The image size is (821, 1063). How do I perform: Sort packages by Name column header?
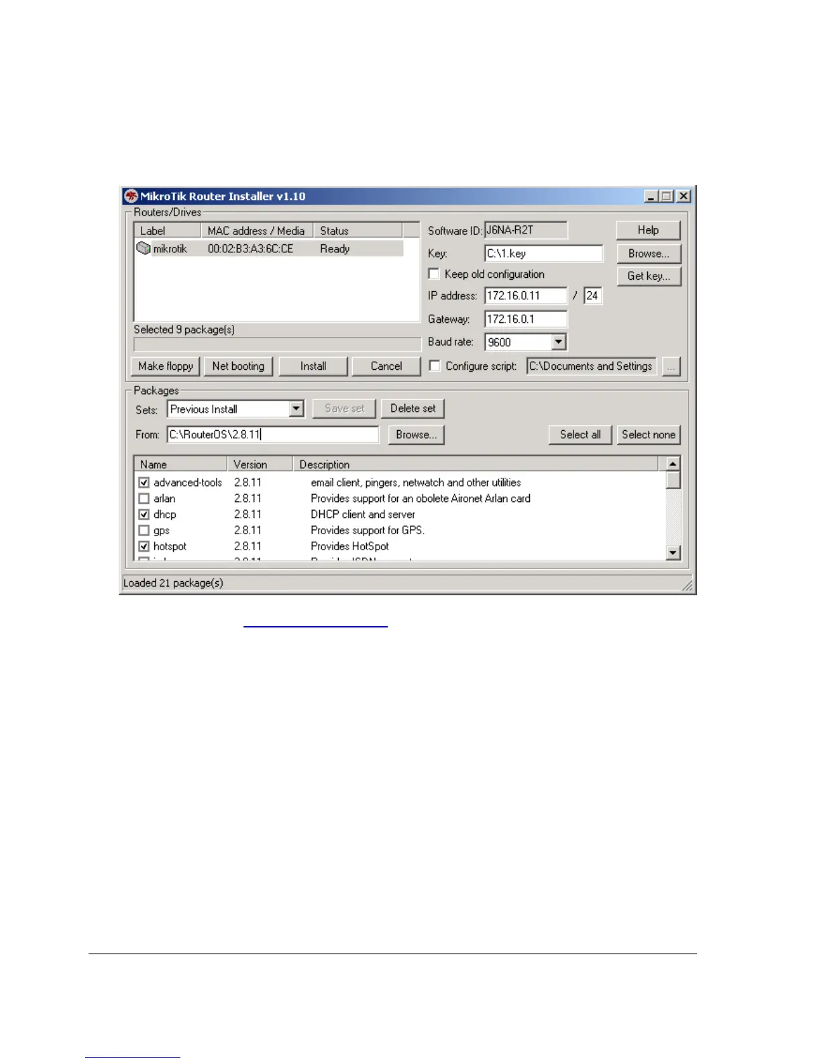point(180,464)
